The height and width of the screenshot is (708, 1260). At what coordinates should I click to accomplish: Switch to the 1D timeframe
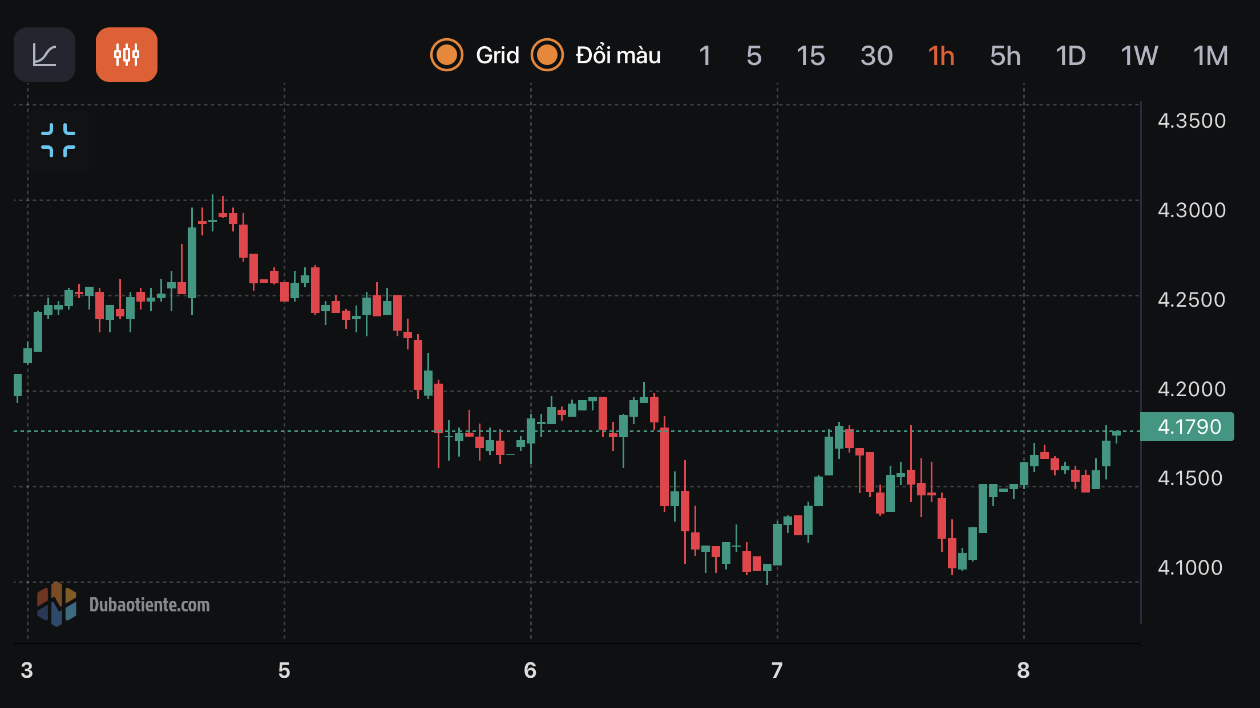(x=1071, y=56)
